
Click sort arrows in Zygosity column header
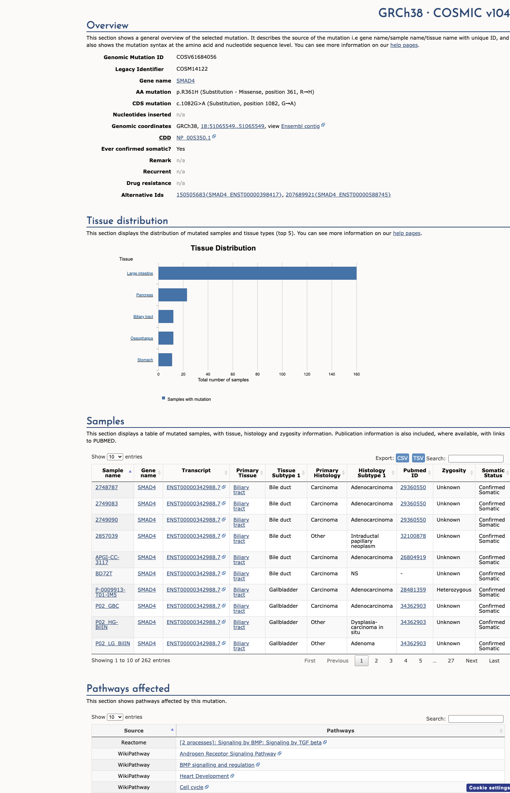pos(471,473)
